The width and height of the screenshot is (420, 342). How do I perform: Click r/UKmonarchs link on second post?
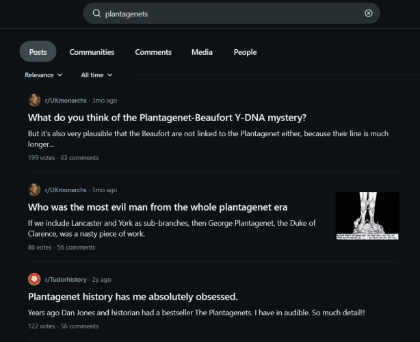pos(66,190)
